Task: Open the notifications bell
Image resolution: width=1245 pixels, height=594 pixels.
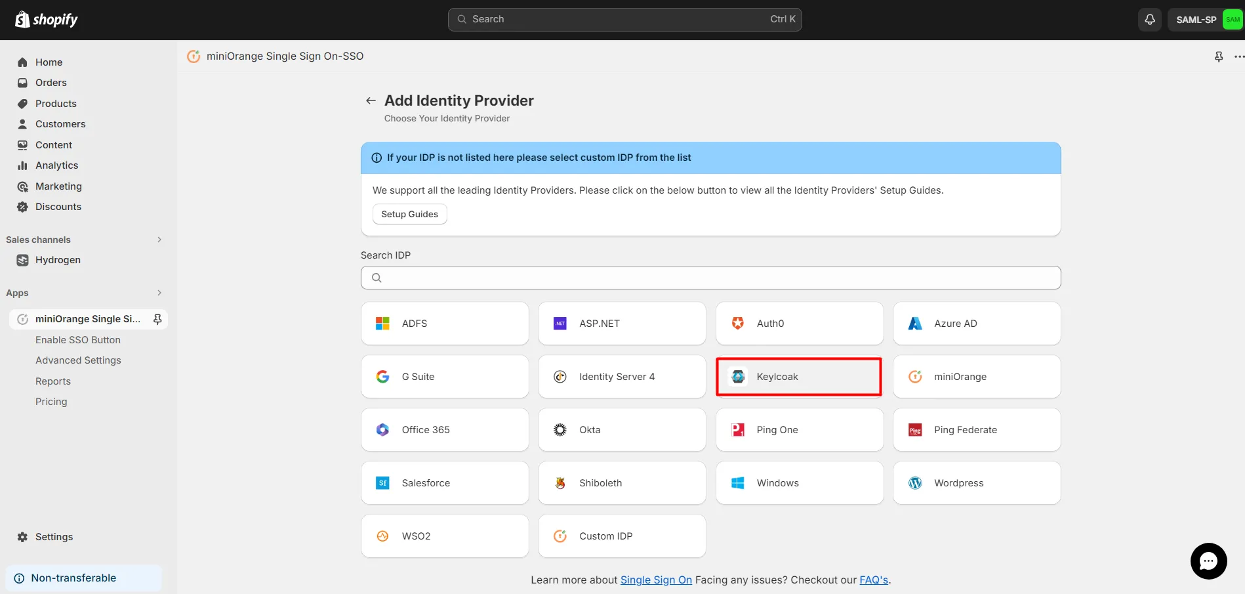Action: point(1150,20)
